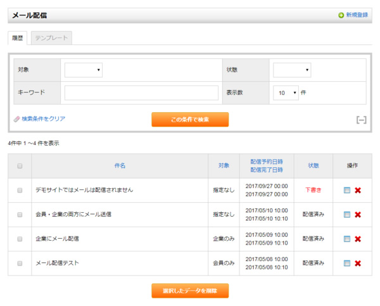Click the subject text 会員・企業の両方にメール送信
The height and width of the screenshot is (306, 380).
[73, 214]
